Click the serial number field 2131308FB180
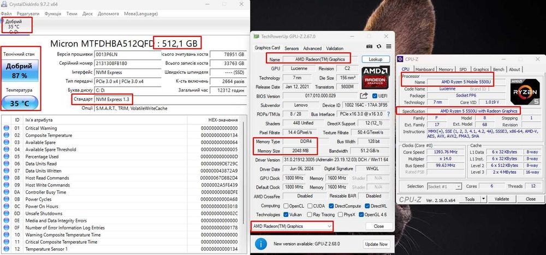Image resolution: width=546 pixels, height=255 pixels. click(x=127, y=63)
